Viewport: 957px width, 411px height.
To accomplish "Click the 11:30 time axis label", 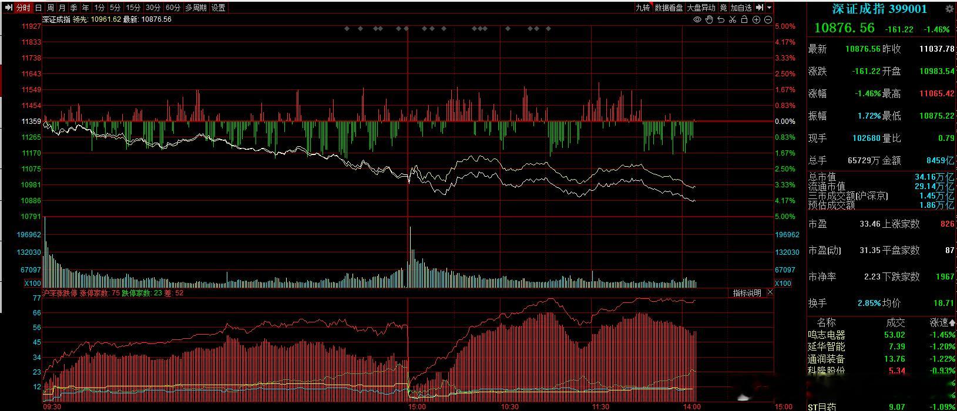I will coord(600,406).
